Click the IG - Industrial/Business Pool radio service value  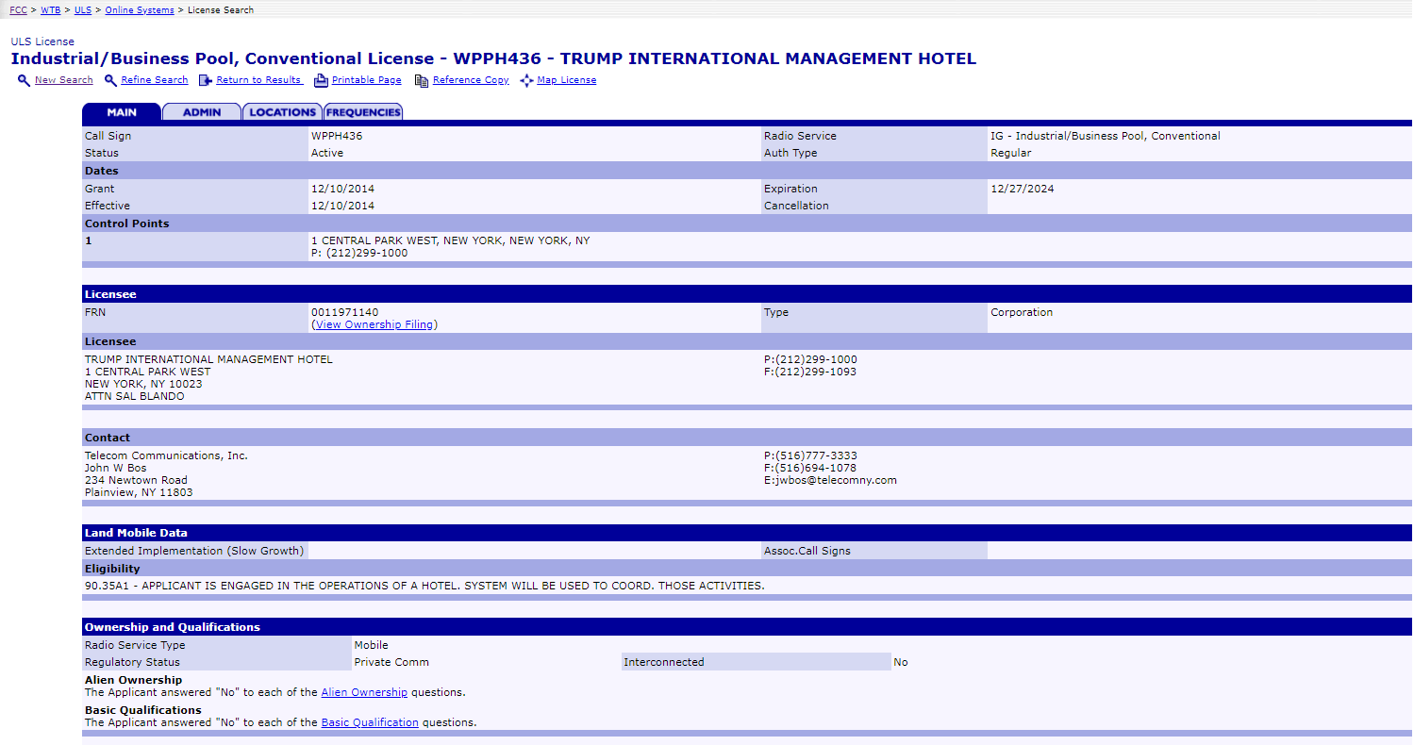(1106, 136)
